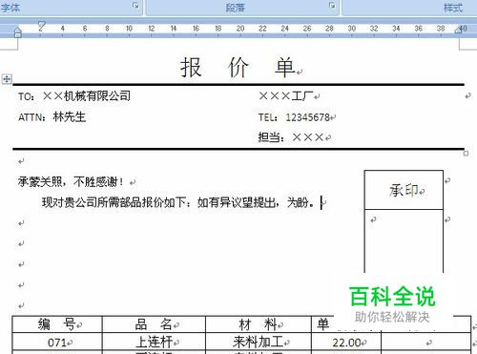The height and width of the screenshot is (354, 477).
Task: Click the cell 071
Action: (x=57, y=343)
